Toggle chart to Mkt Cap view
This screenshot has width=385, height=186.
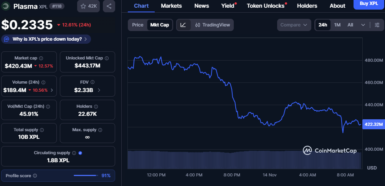tap(160, 25)
